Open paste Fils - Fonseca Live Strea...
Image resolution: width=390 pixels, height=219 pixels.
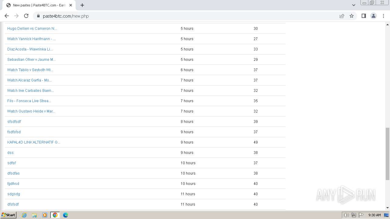pos(29,101)
